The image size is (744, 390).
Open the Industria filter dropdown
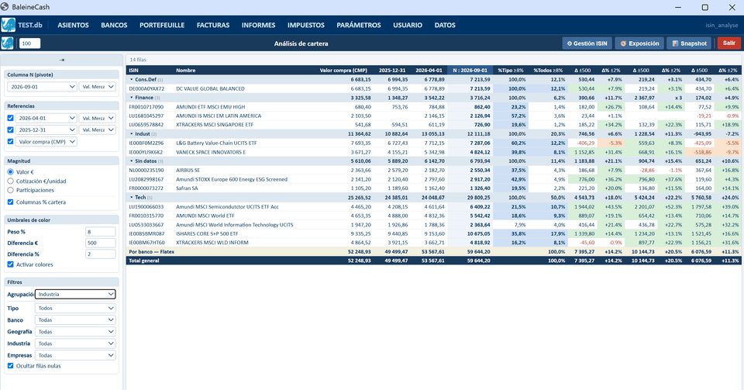tap(75, 343)
